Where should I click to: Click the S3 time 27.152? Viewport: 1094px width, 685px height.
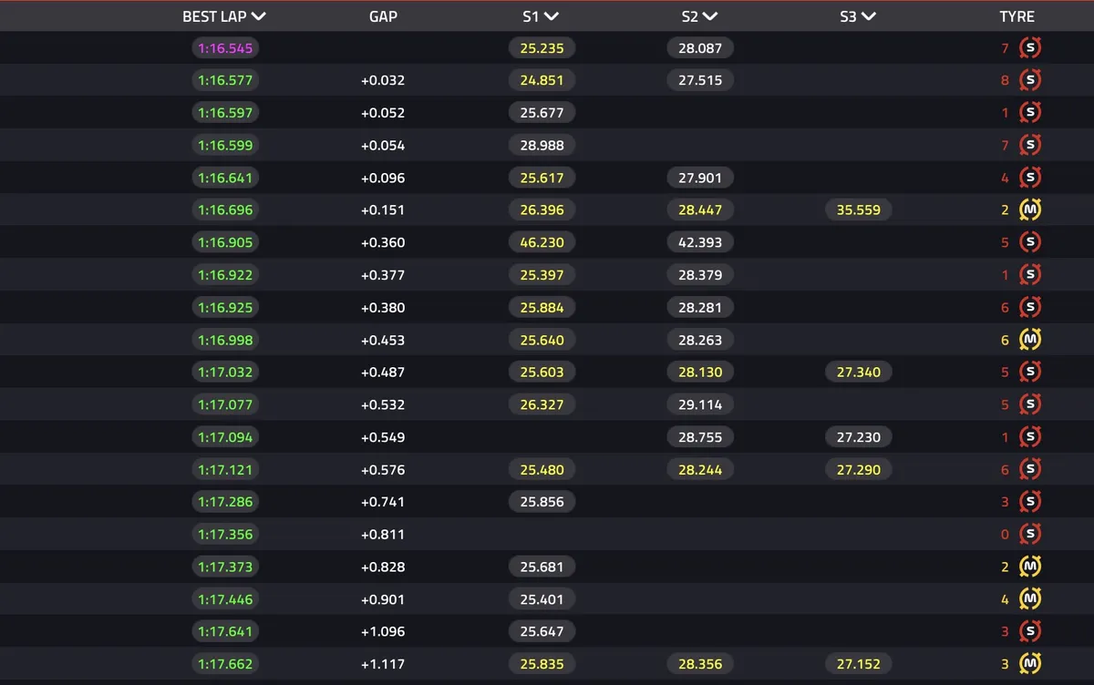pyautogui.click(x=859, y=664)
